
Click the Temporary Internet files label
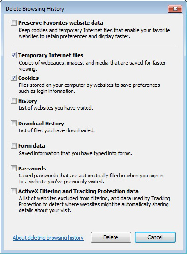coord(51,55)
